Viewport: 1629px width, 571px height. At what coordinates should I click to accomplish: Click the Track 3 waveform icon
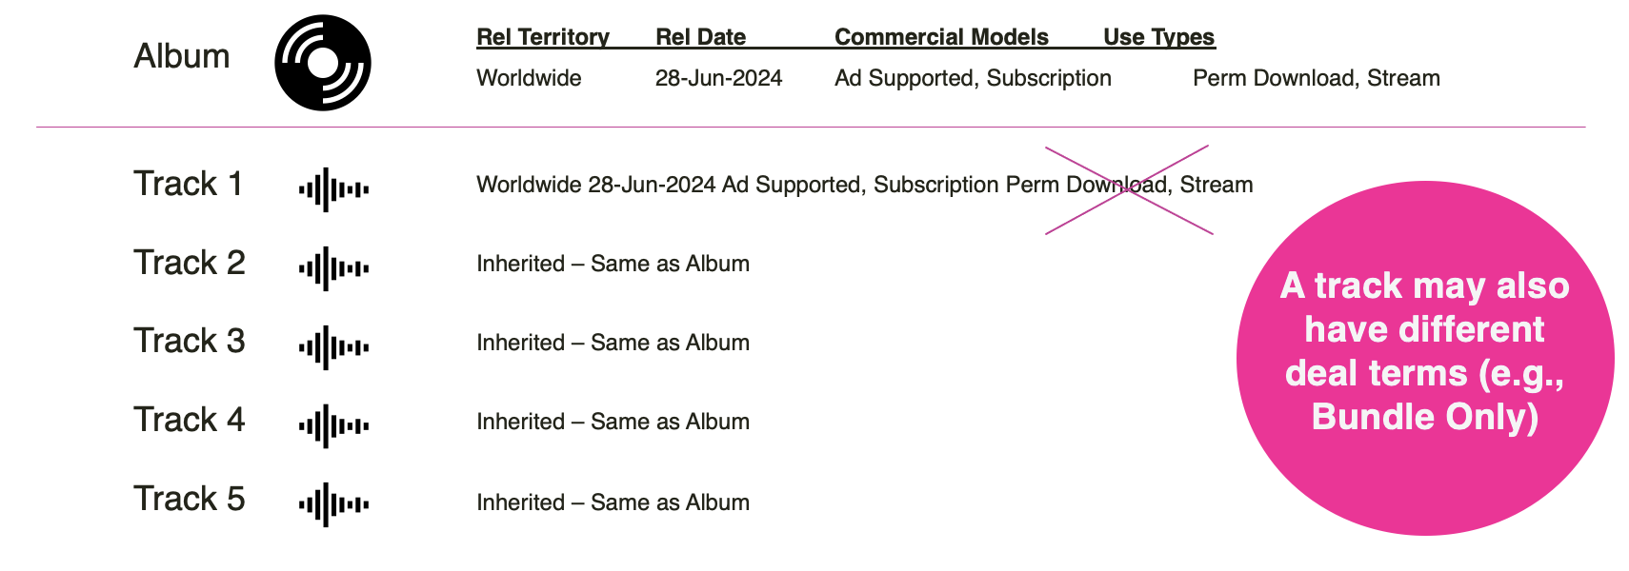(x=333, y=347)
